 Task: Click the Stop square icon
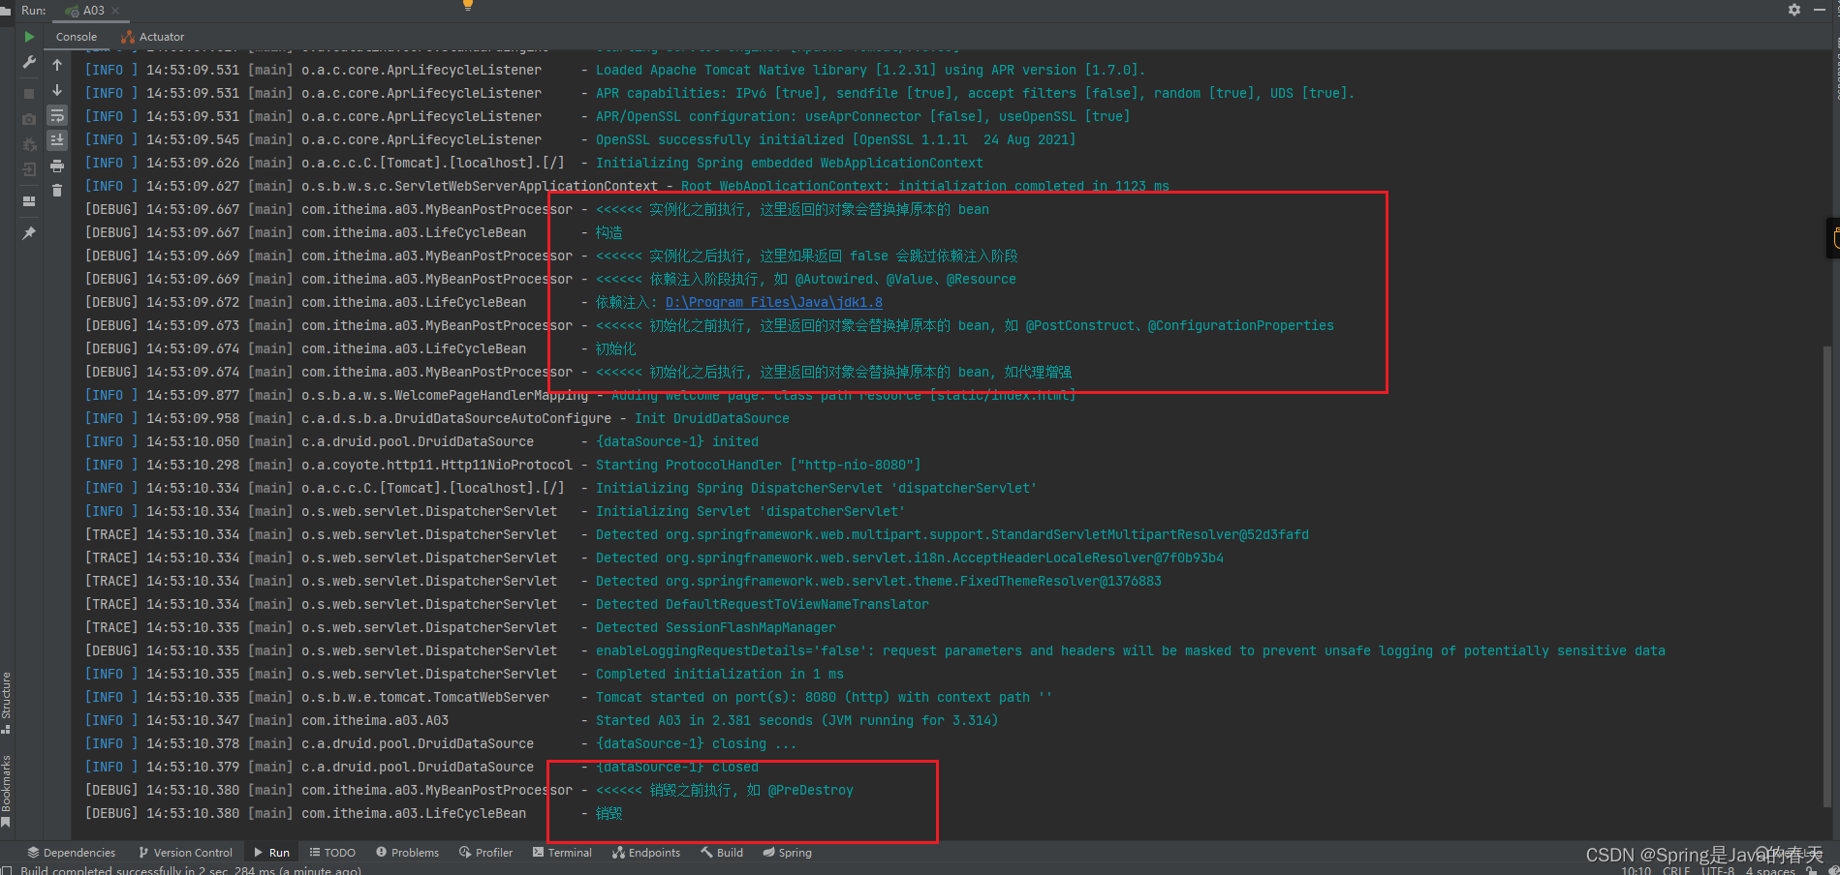(29, 94)
